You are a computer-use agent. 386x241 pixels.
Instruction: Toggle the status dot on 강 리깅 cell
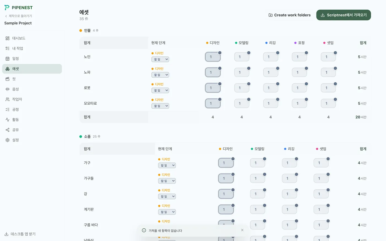tap(296, 190)
